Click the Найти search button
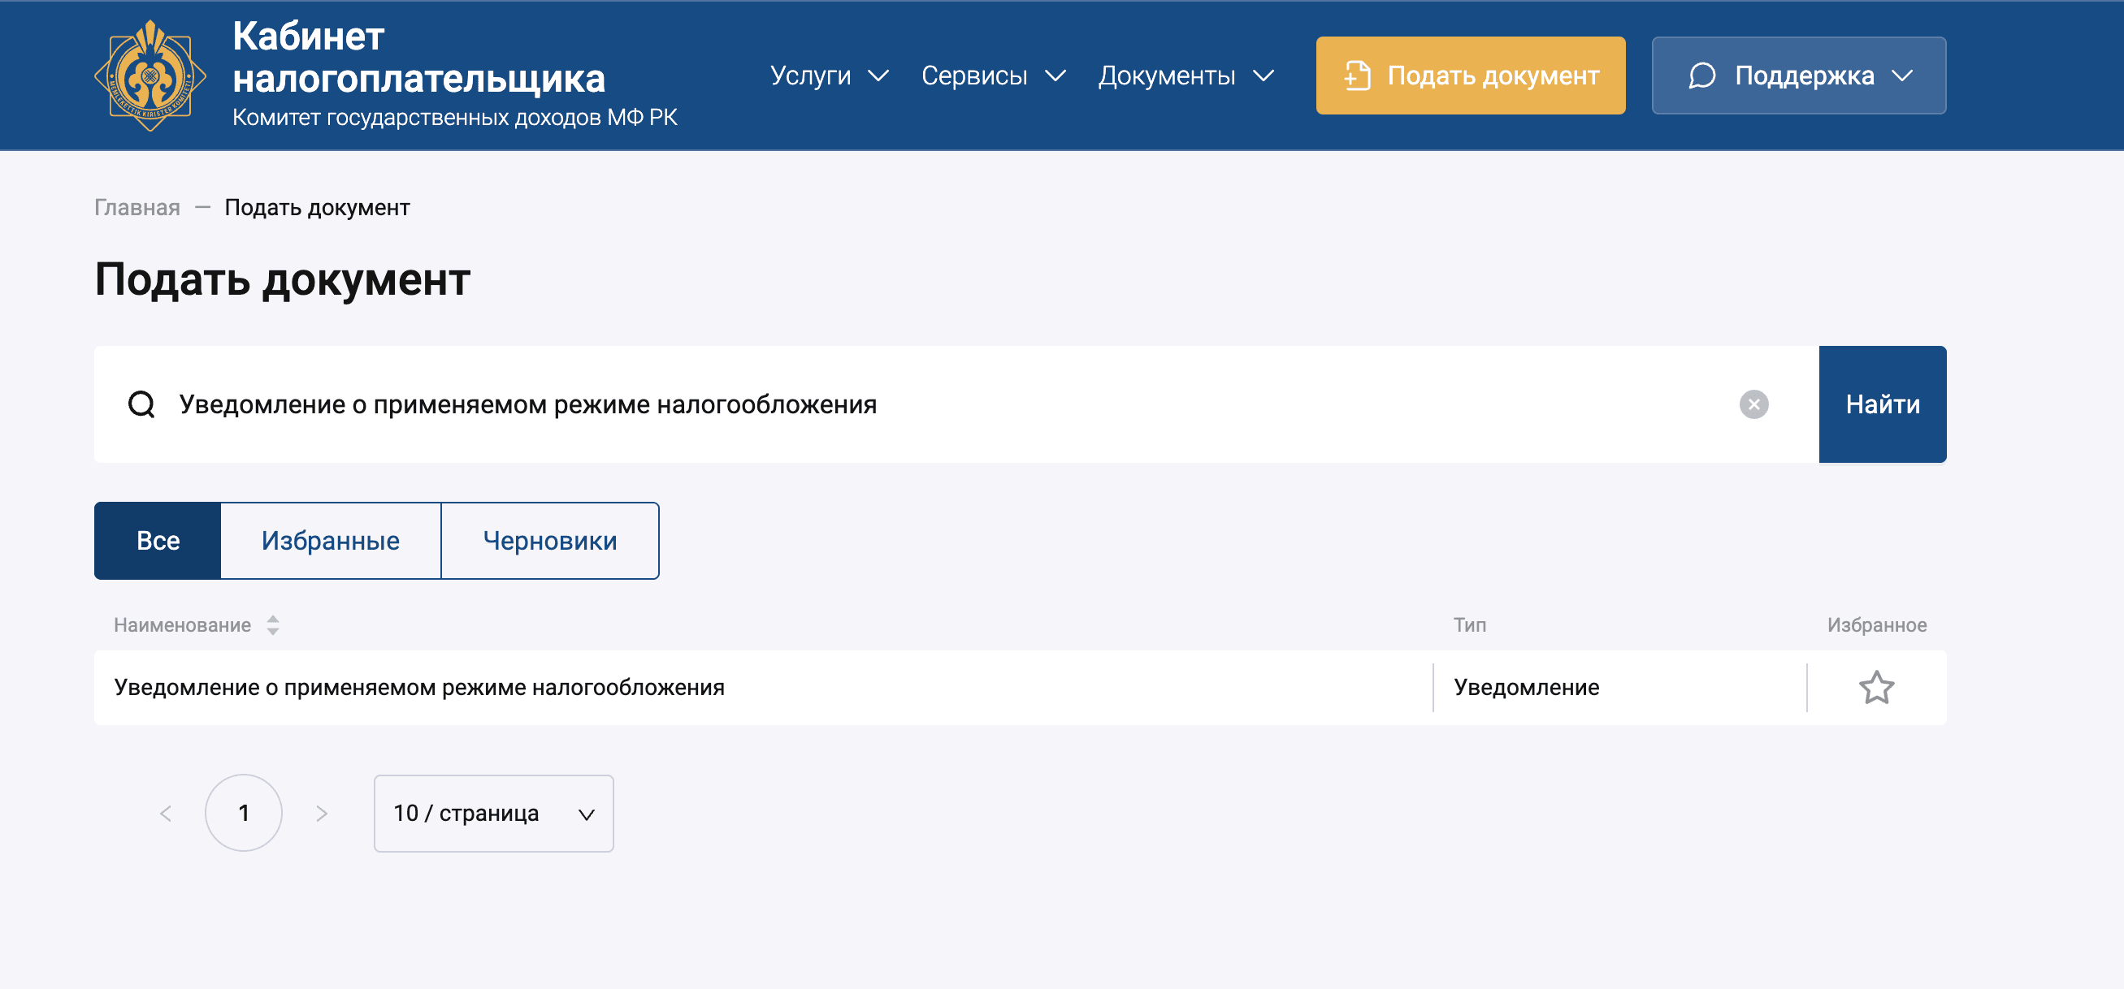This screenshot has width=2124, height=989. click(1882, 404)
